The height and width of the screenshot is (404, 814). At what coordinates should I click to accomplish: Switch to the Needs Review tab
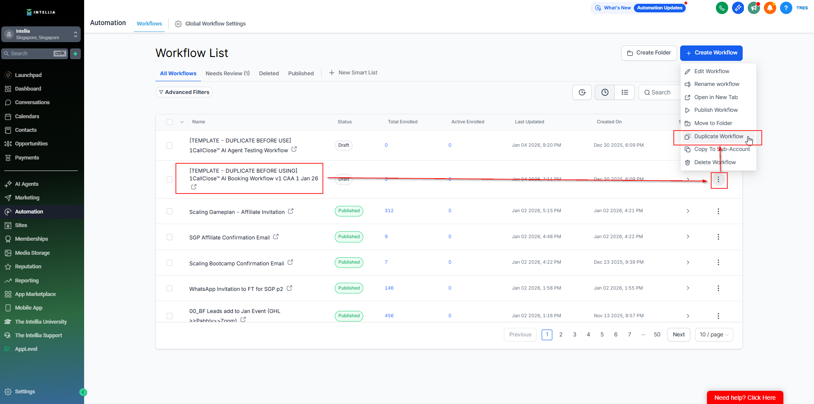[227, 74]
